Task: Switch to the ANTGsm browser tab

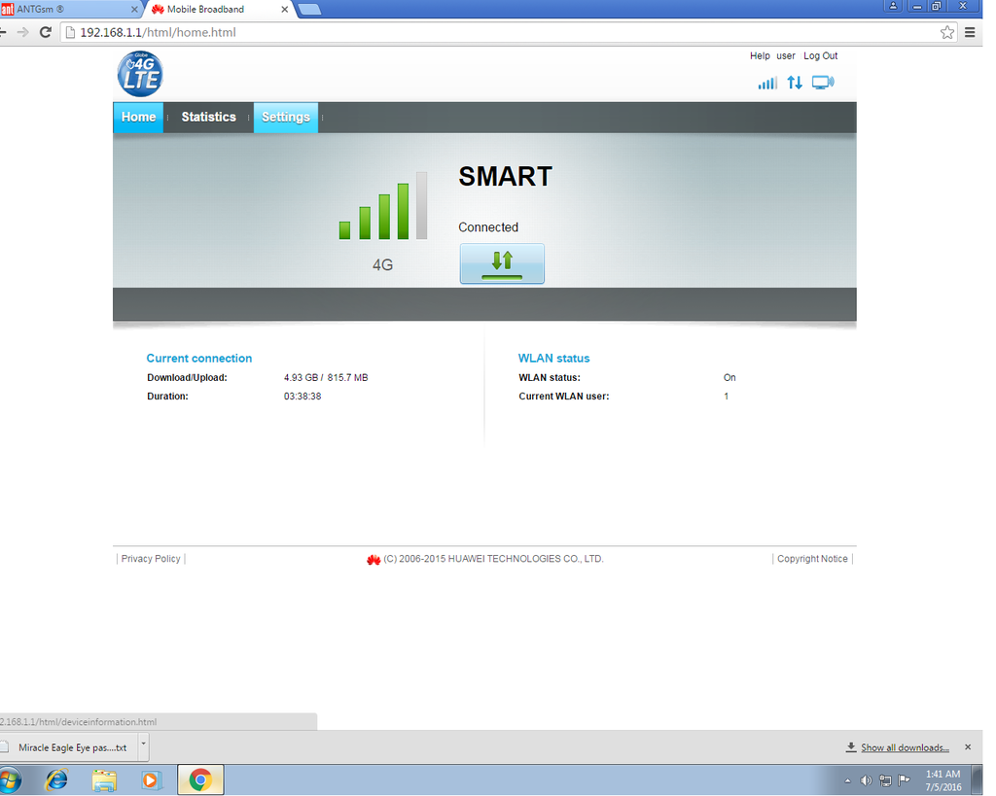Action: point(68,9)
